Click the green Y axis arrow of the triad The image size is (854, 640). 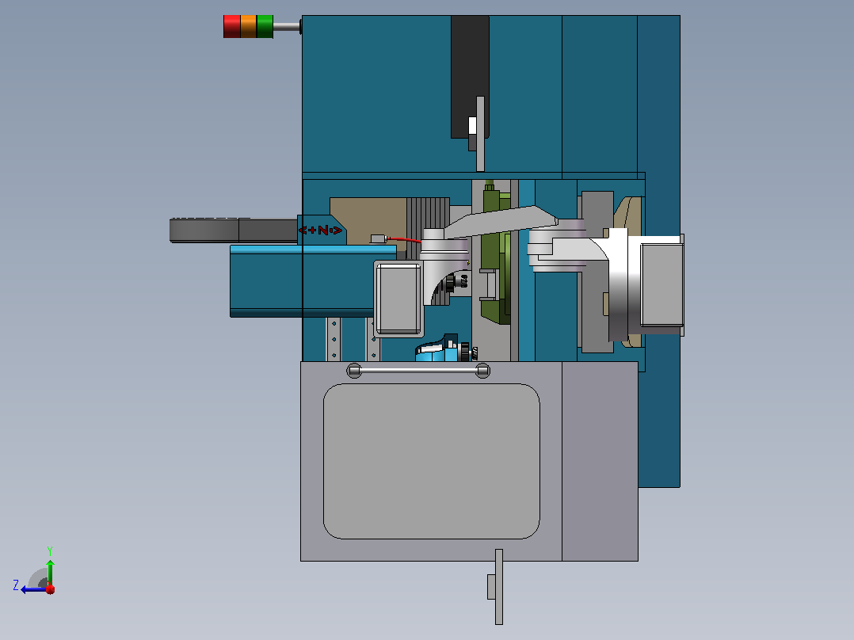(50, 571)
